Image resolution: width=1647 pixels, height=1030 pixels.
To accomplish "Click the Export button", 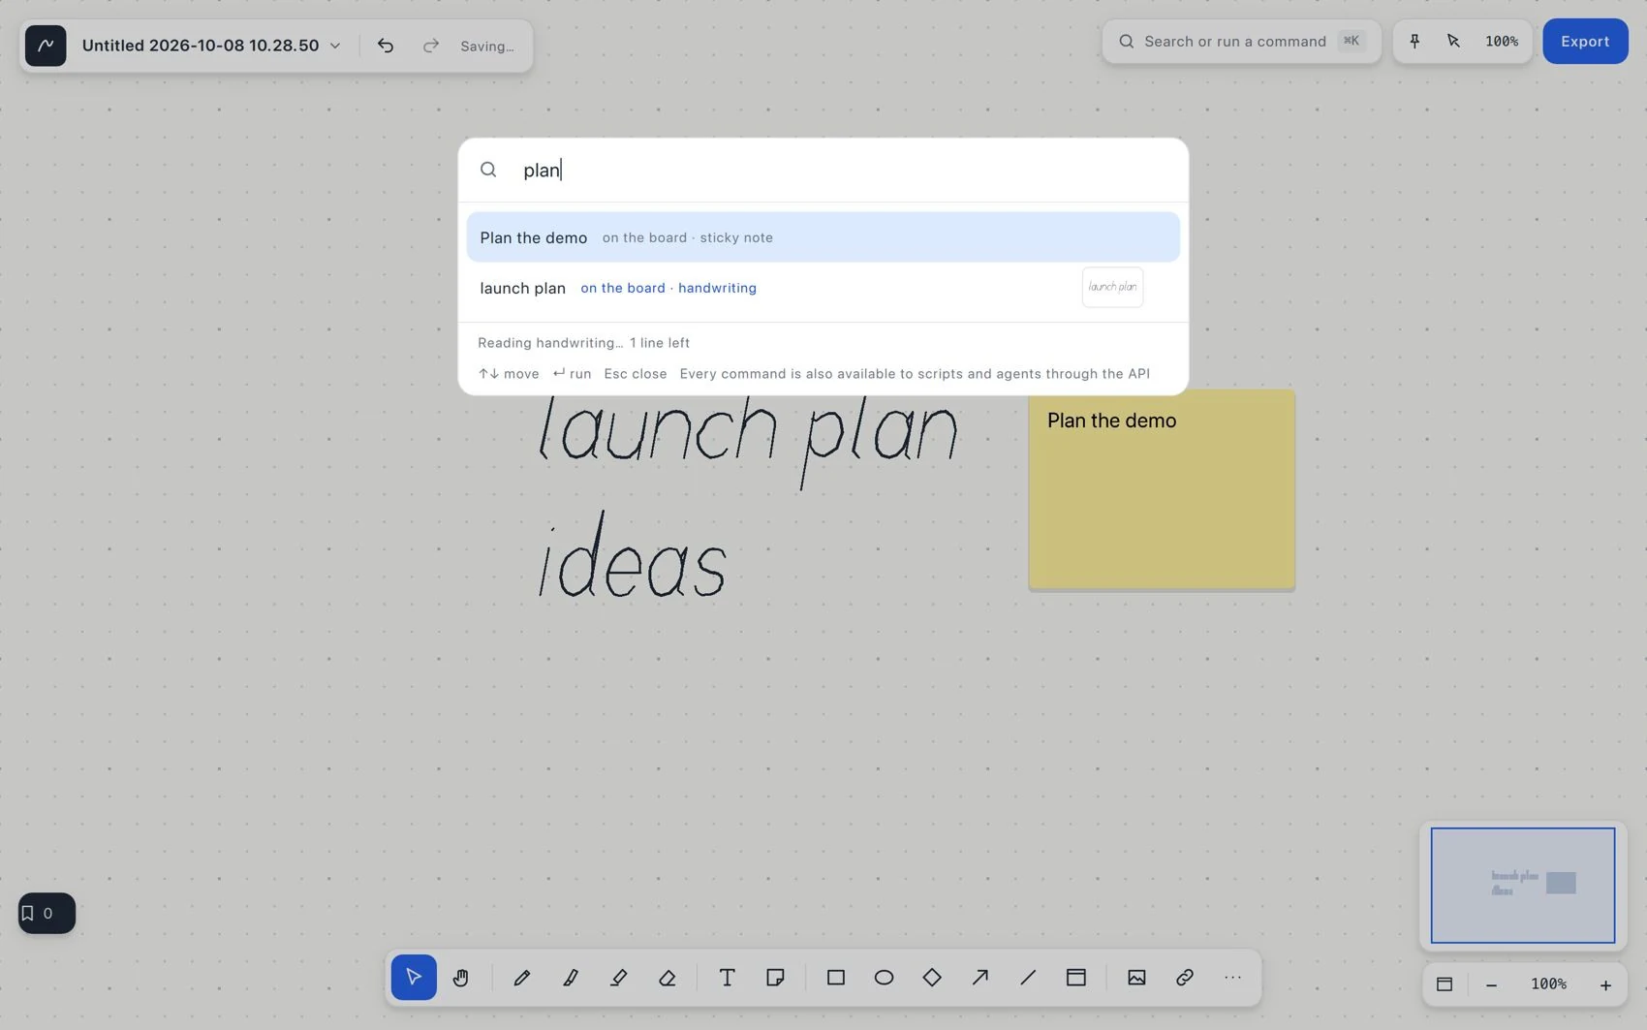I will pyautogui.click(x=1585, y=41).
